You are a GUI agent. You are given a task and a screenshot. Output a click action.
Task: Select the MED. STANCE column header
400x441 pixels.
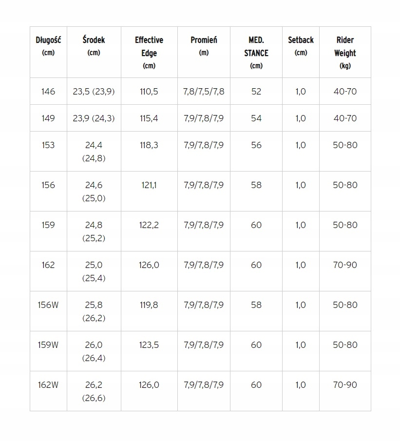[x=256, y=53]
